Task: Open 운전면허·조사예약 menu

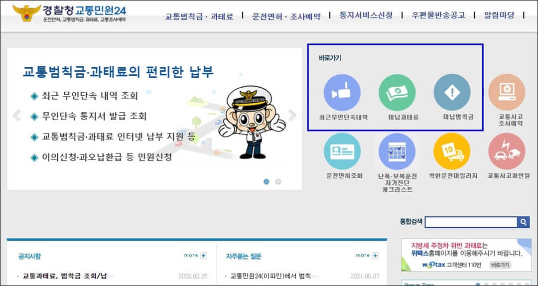Action: (286, 16)
